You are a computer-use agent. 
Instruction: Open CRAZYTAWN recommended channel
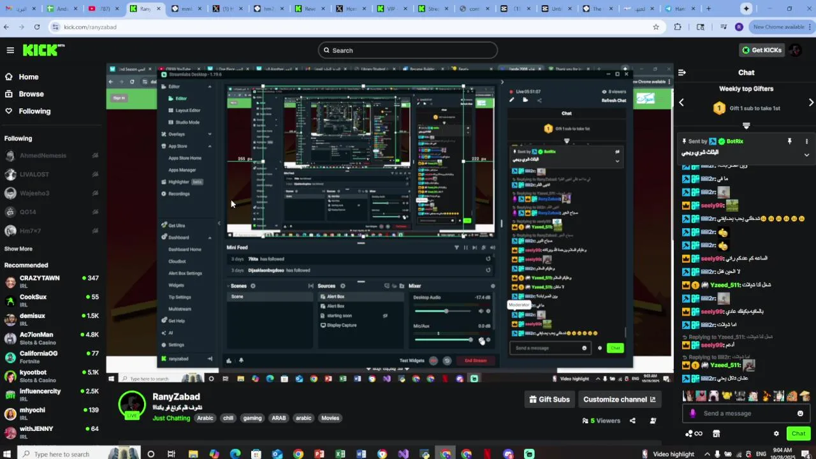(x=51, y=282)
